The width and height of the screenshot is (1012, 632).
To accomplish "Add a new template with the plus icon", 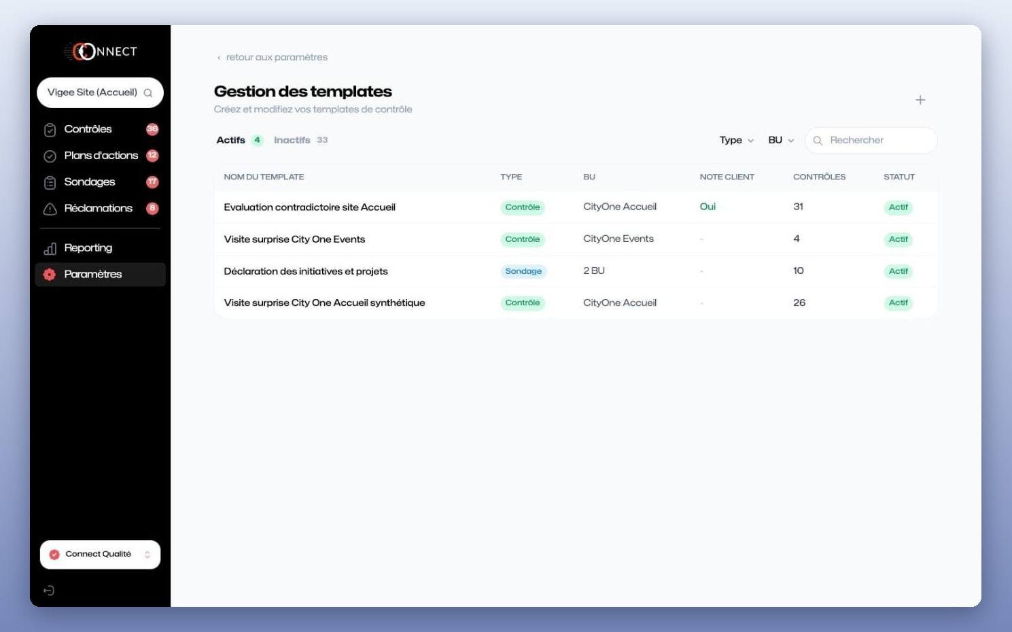I will [920, 100].
